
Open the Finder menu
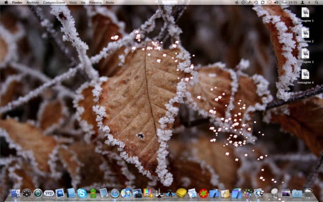[x=17, y=3]
